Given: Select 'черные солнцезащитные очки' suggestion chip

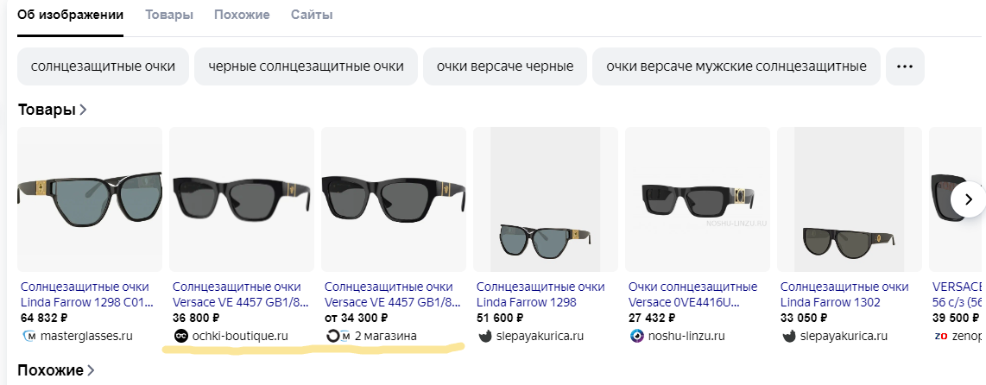Looking at the screenshot, I should click(x=306, y=66).
